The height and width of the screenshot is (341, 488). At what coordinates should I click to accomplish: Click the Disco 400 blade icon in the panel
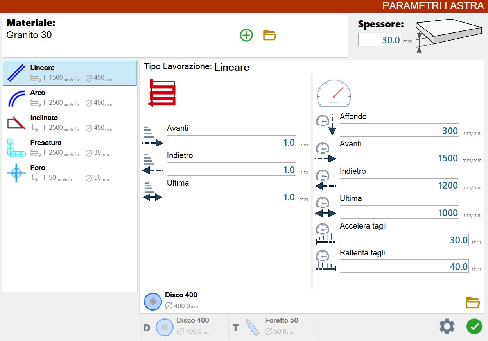tap(153, 302)
